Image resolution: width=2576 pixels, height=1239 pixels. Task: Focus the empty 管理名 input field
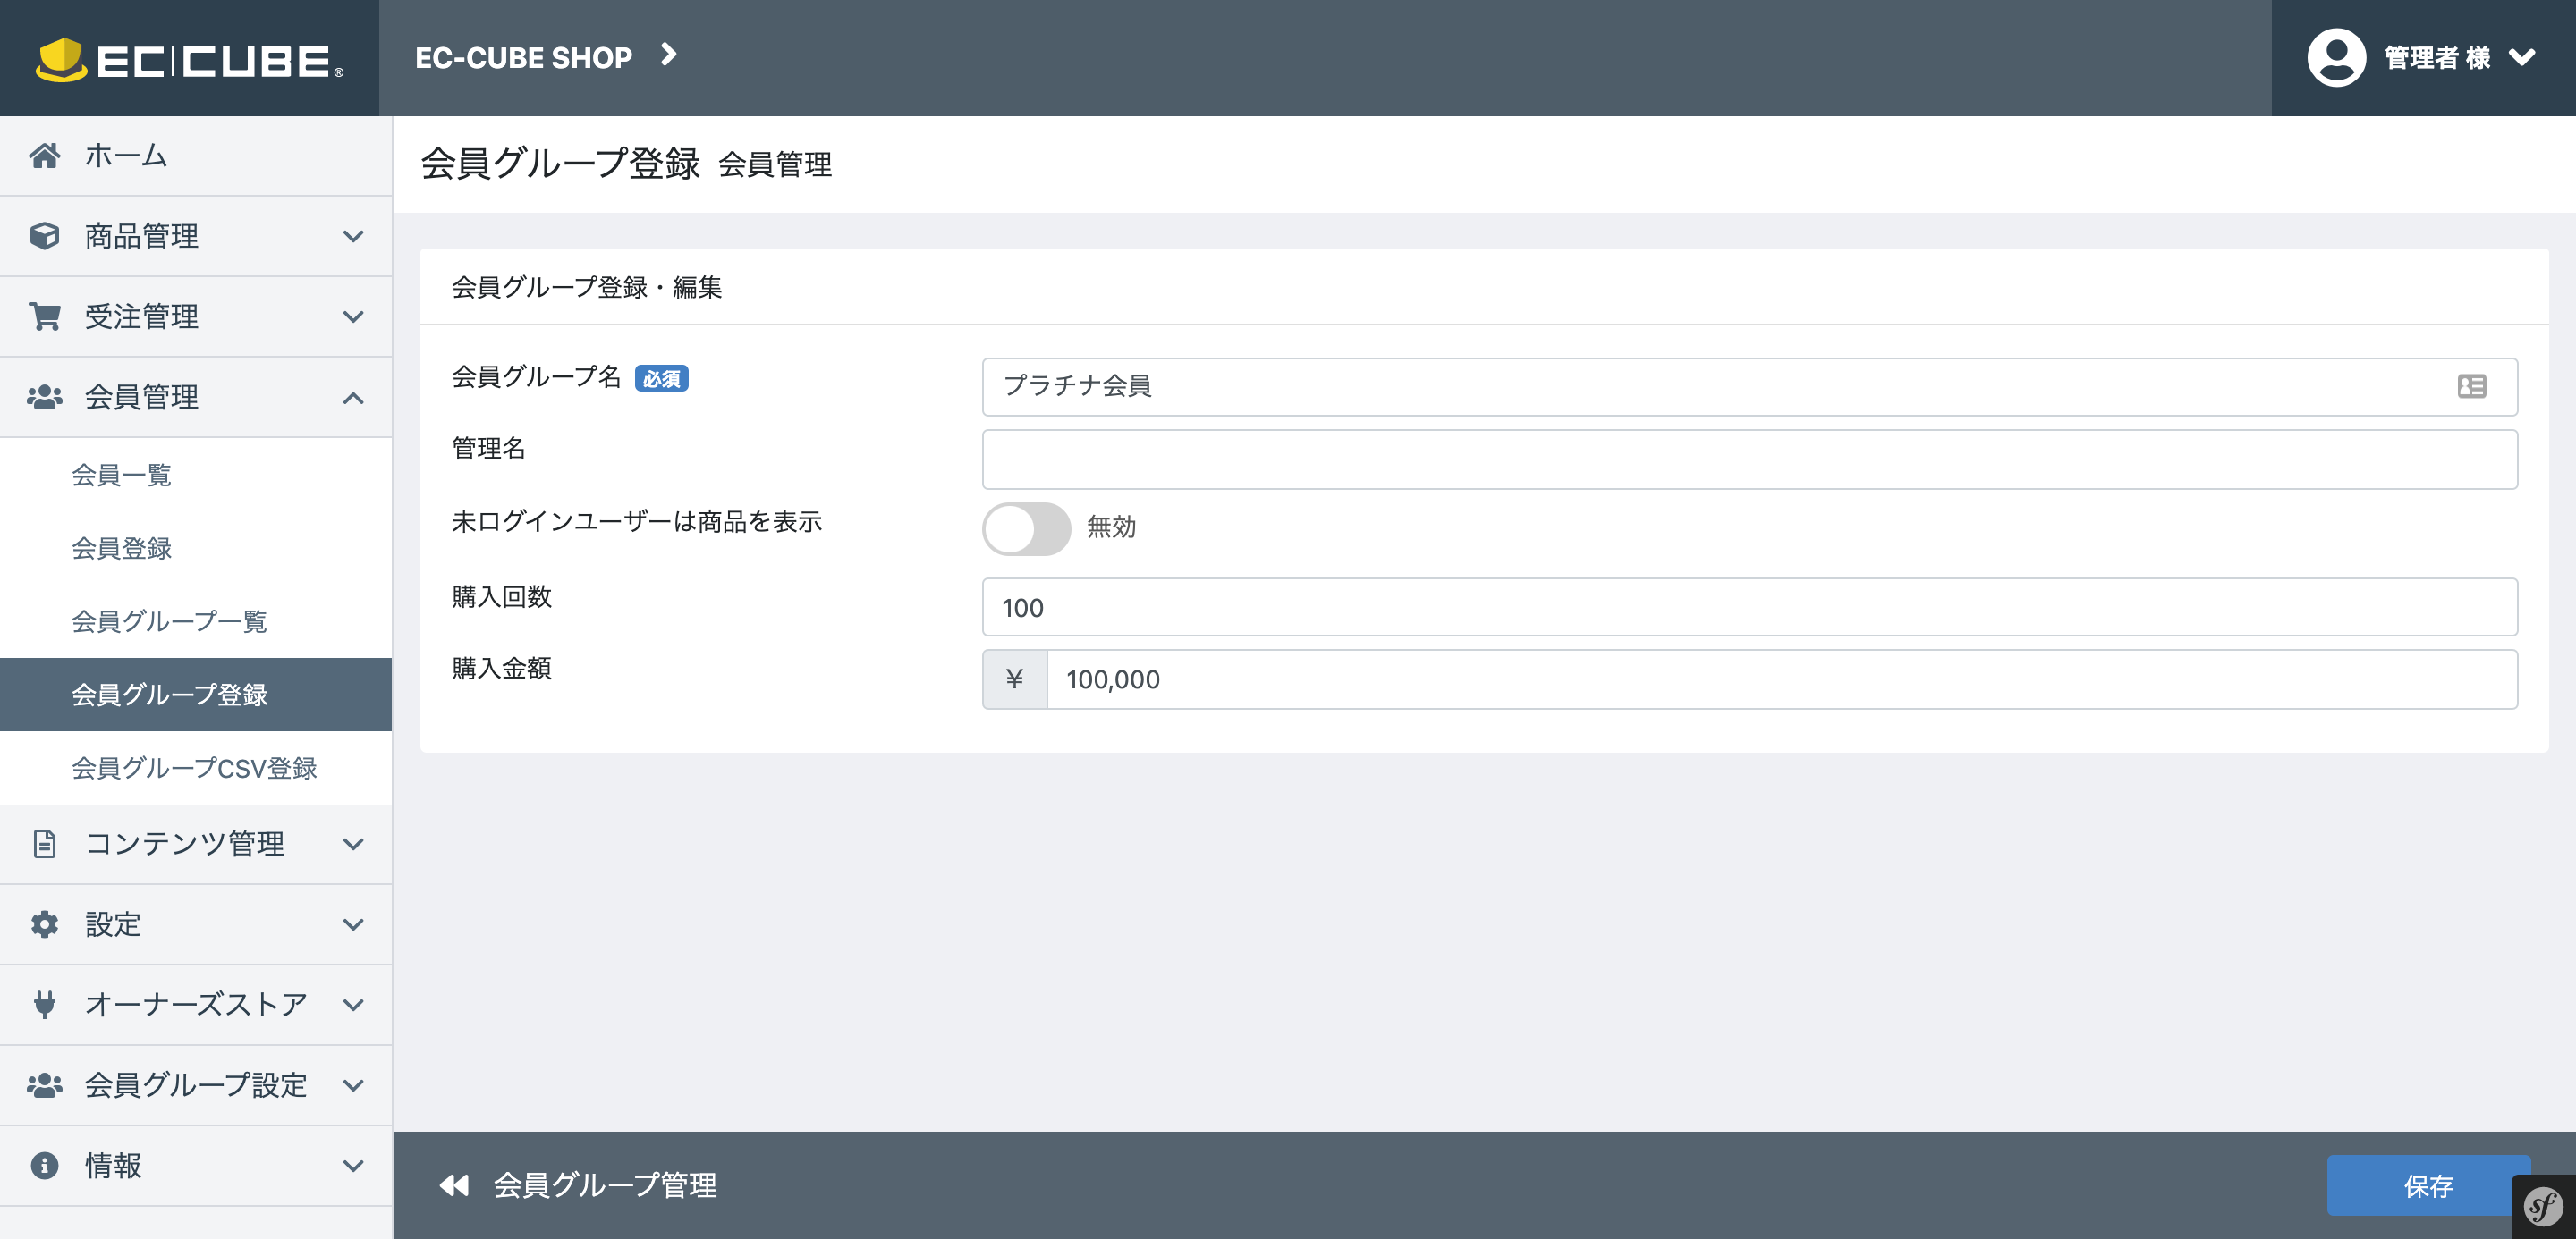(1749, 459)
